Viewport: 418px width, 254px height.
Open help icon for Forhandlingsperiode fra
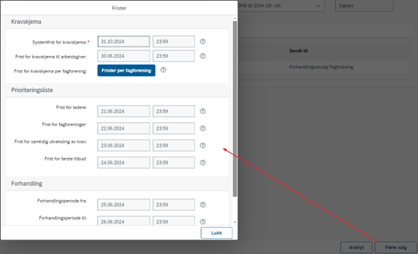203,204
